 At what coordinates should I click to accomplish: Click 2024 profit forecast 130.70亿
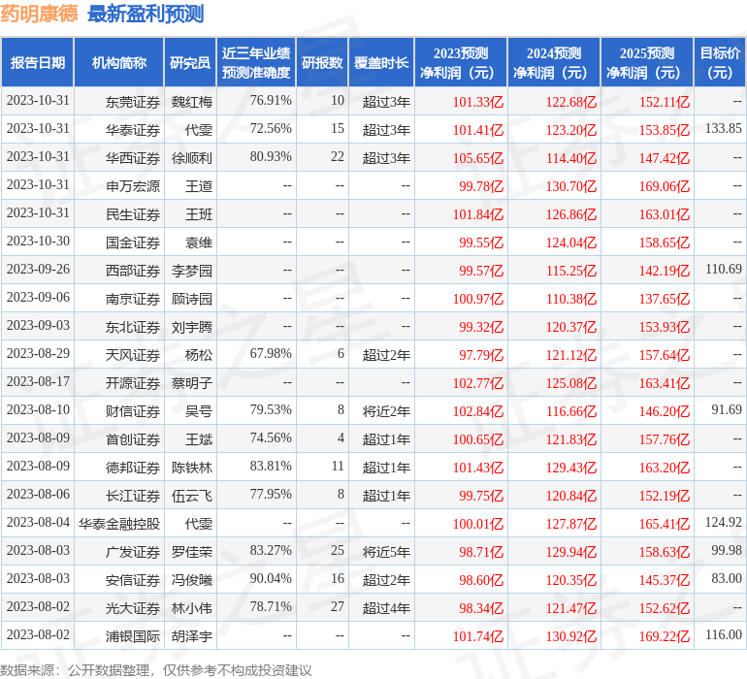(571, 186)
